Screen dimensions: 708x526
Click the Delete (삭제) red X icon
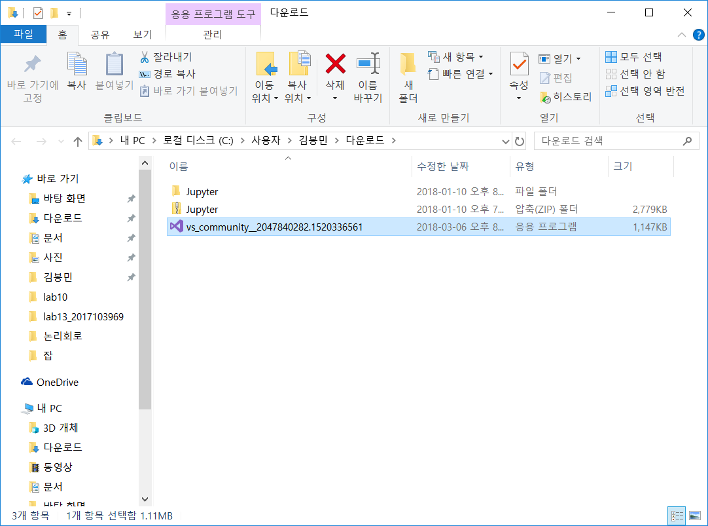(335, 65)
